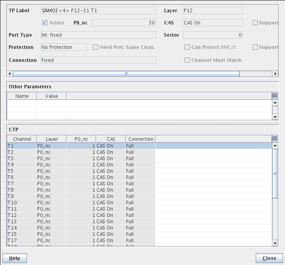Viewport: 285px width, 265px height.
Task: Click CTP table scroll up arrow
Action: click(x=276, y=146)
